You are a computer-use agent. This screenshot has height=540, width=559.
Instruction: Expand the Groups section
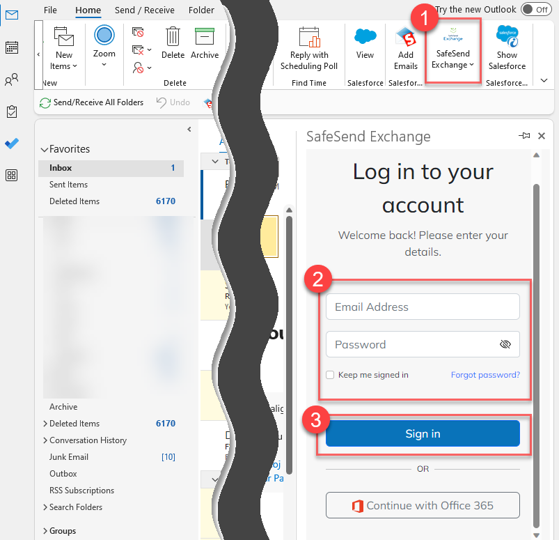pyautogui.click(x=46, y=530)
